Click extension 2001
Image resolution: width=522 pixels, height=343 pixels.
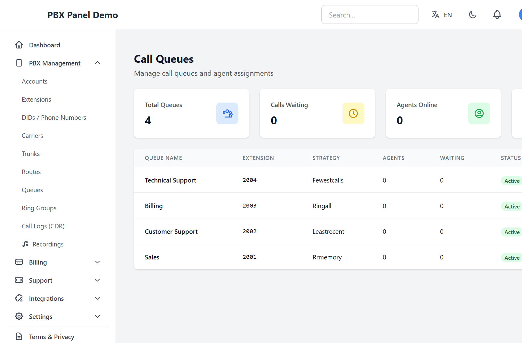coord(250,257)
